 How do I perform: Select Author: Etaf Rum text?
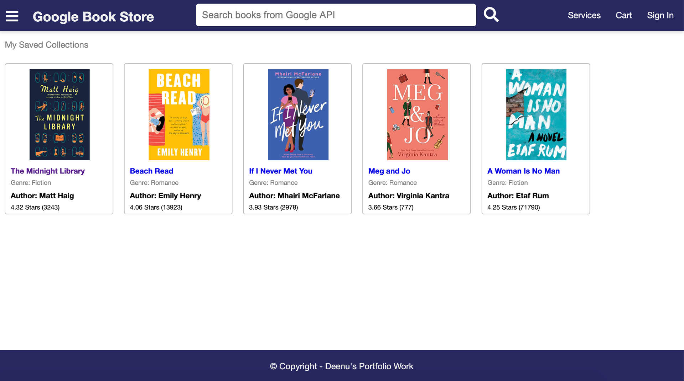click(518, 196)
